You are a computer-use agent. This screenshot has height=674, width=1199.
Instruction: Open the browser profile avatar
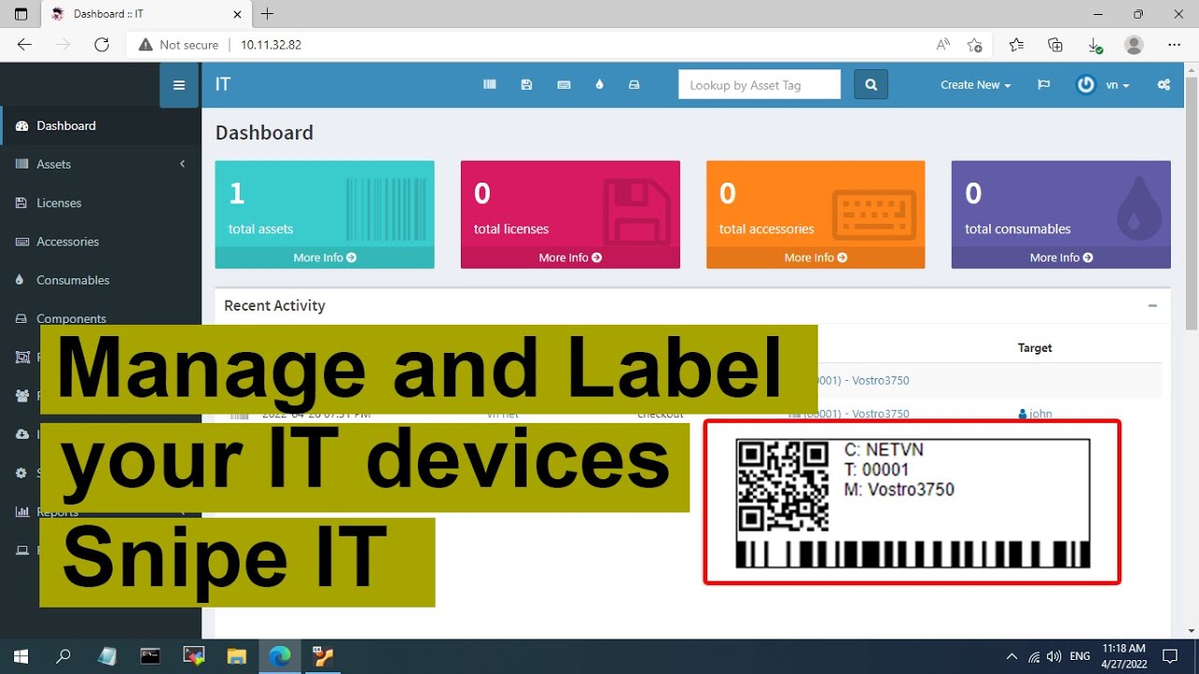[x=1134, y=44]
